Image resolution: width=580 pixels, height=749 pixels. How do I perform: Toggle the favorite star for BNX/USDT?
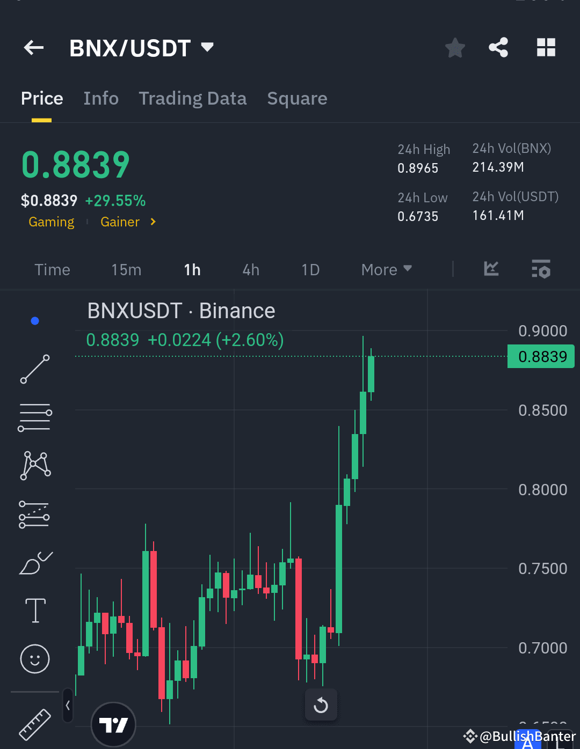pos(454,47)
